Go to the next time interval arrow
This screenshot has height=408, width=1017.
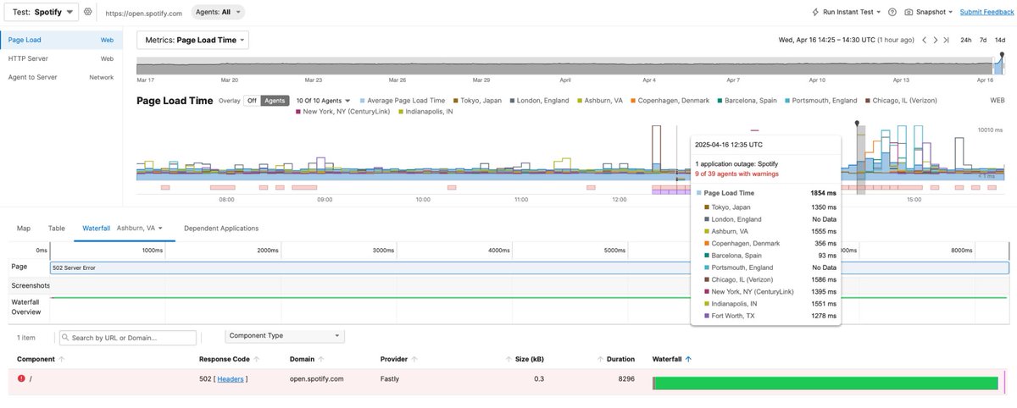tap(935, 40)
